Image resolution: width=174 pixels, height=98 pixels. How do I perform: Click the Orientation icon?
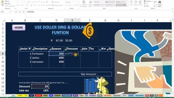click(47, 2)
